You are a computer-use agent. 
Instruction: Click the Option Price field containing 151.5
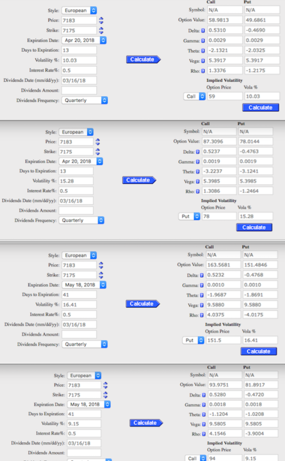(223, 340)
